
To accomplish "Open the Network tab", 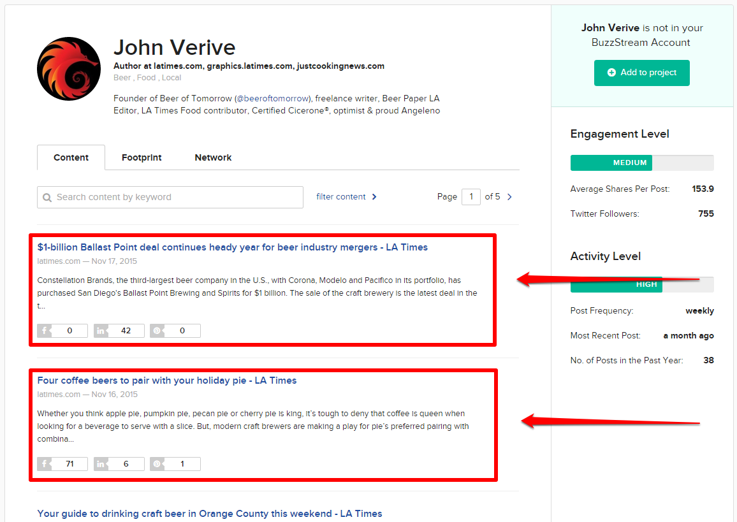I will click(x=213, y=157).
